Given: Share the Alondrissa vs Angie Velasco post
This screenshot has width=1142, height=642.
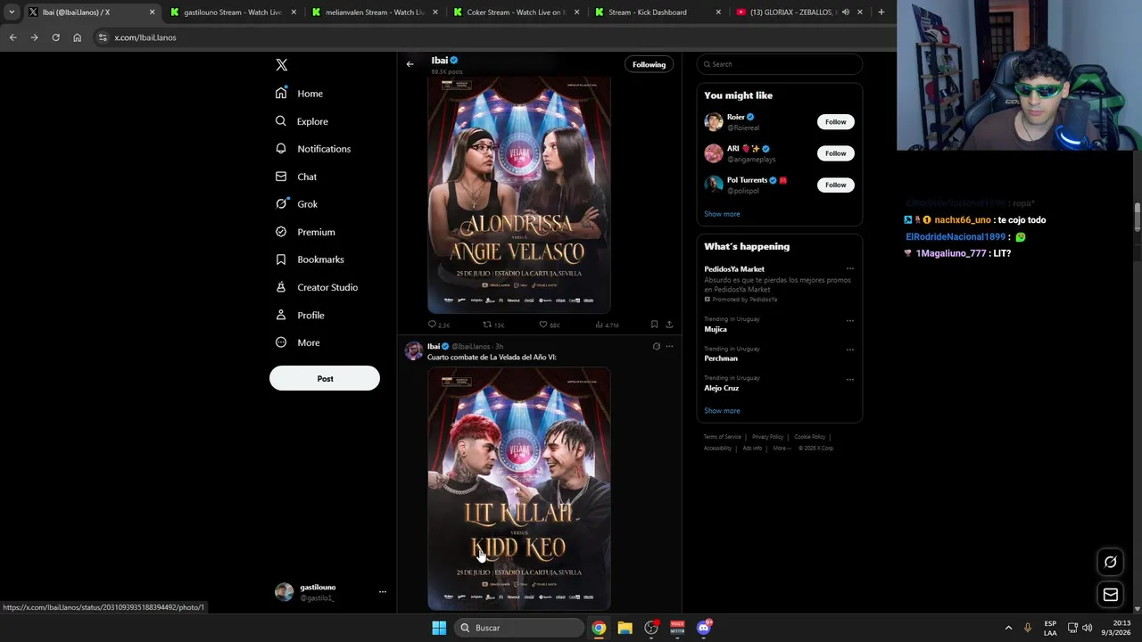Looking at the screenshot, I should coord(669,325).
